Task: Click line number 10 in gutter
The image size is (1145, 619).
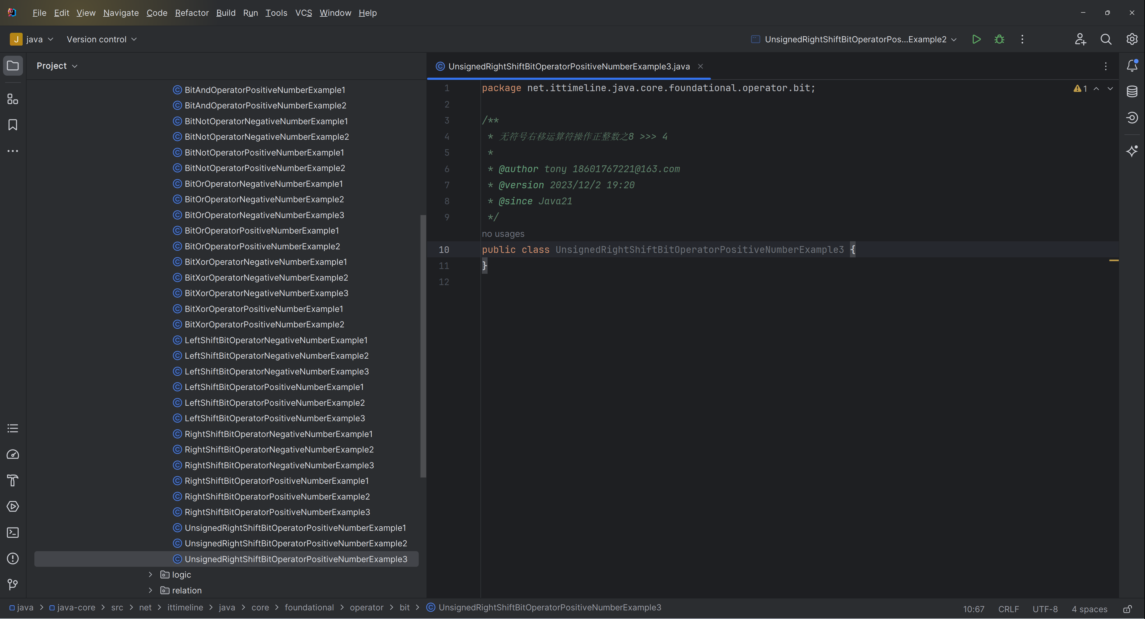Action: pos(443,250)
